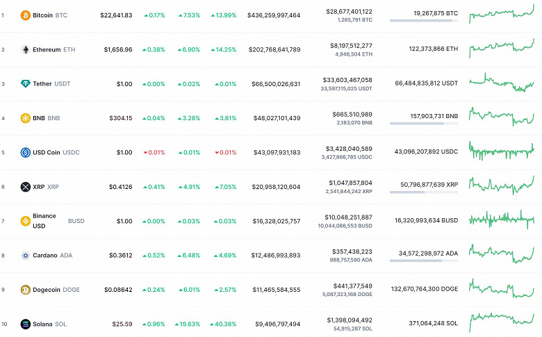Viewport: 542px width, 337px height.
Task: Click the XRP price $0.4126
Action: (120, 187)
